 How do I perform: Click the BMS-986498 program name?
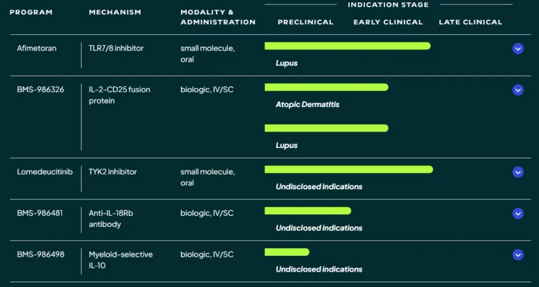click(40, 254)
